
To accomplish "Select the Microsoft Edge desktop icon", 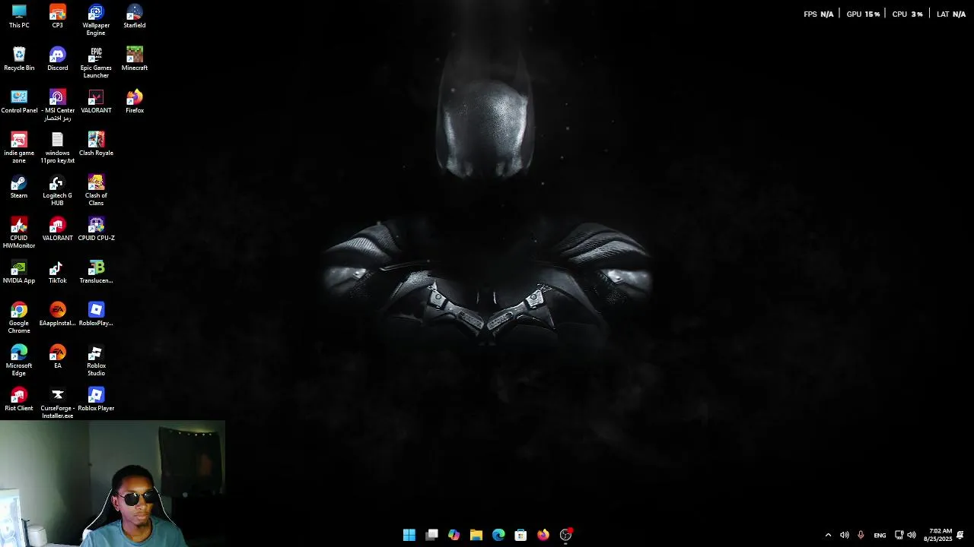I will (19, 360).
